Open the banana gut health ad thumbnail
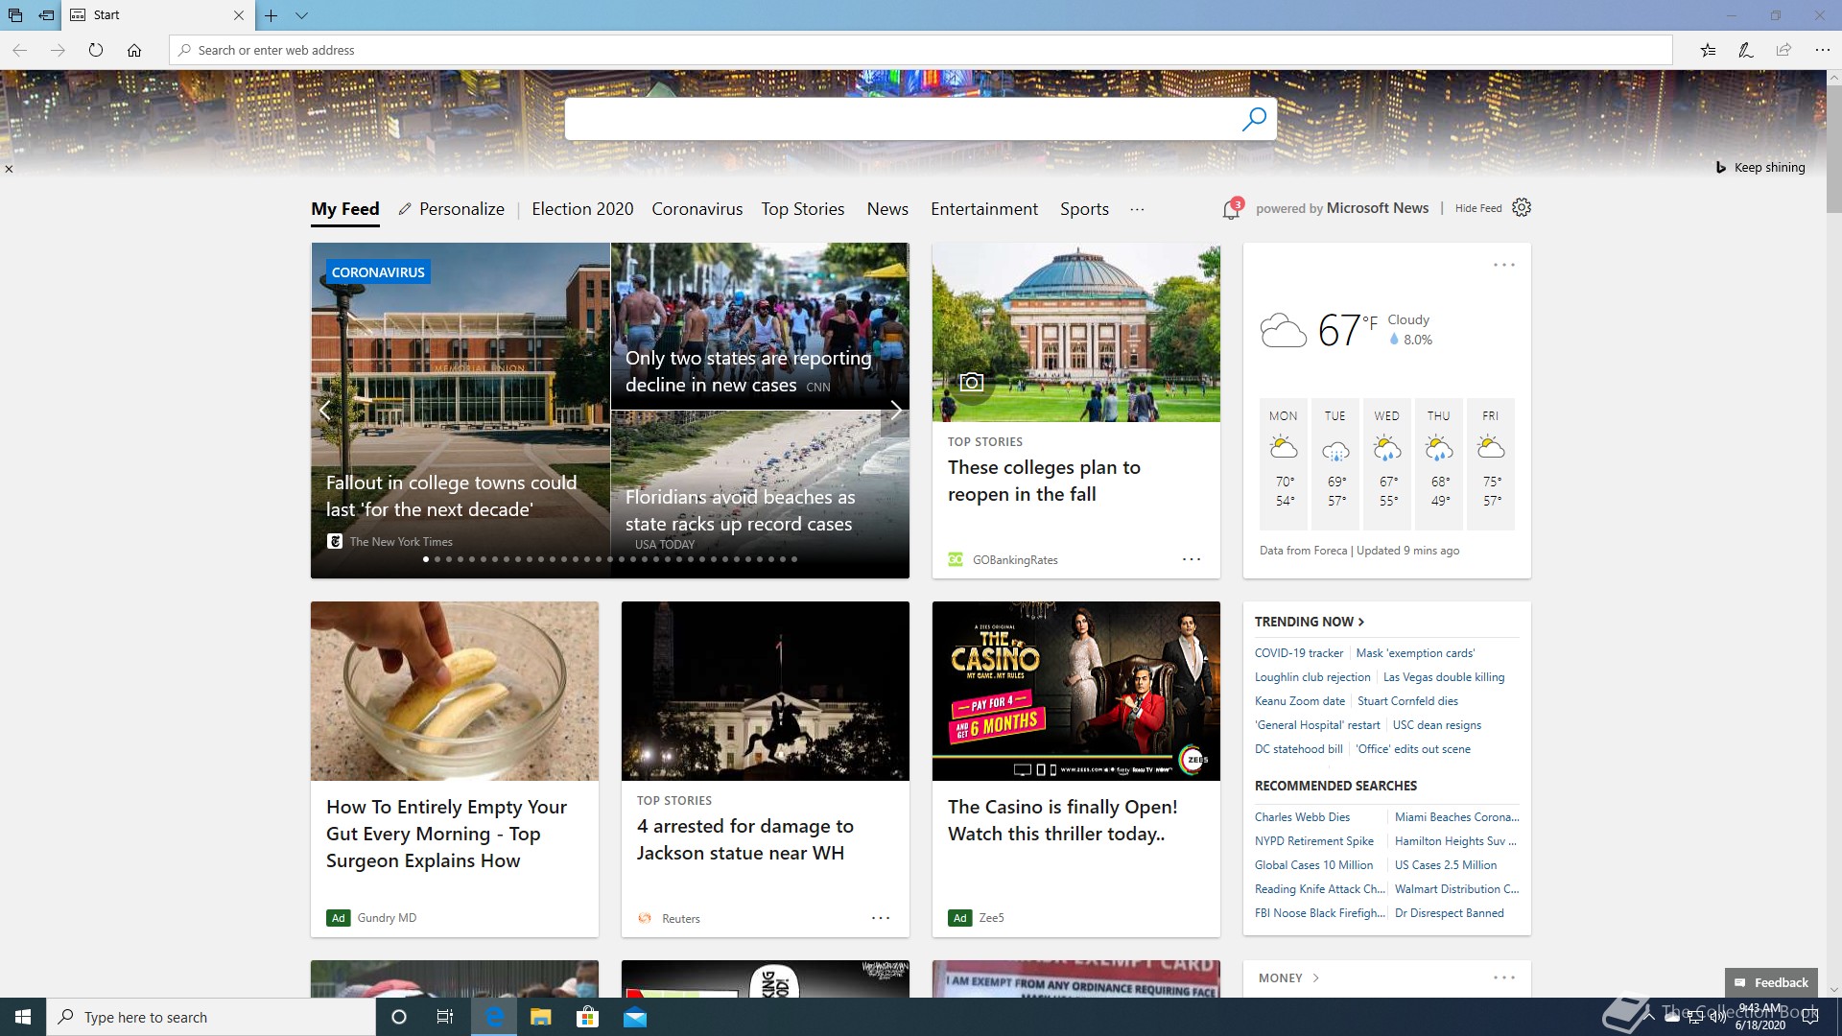The height and width of the screenshot is (1036, 1842). click(x=455, y=691)
